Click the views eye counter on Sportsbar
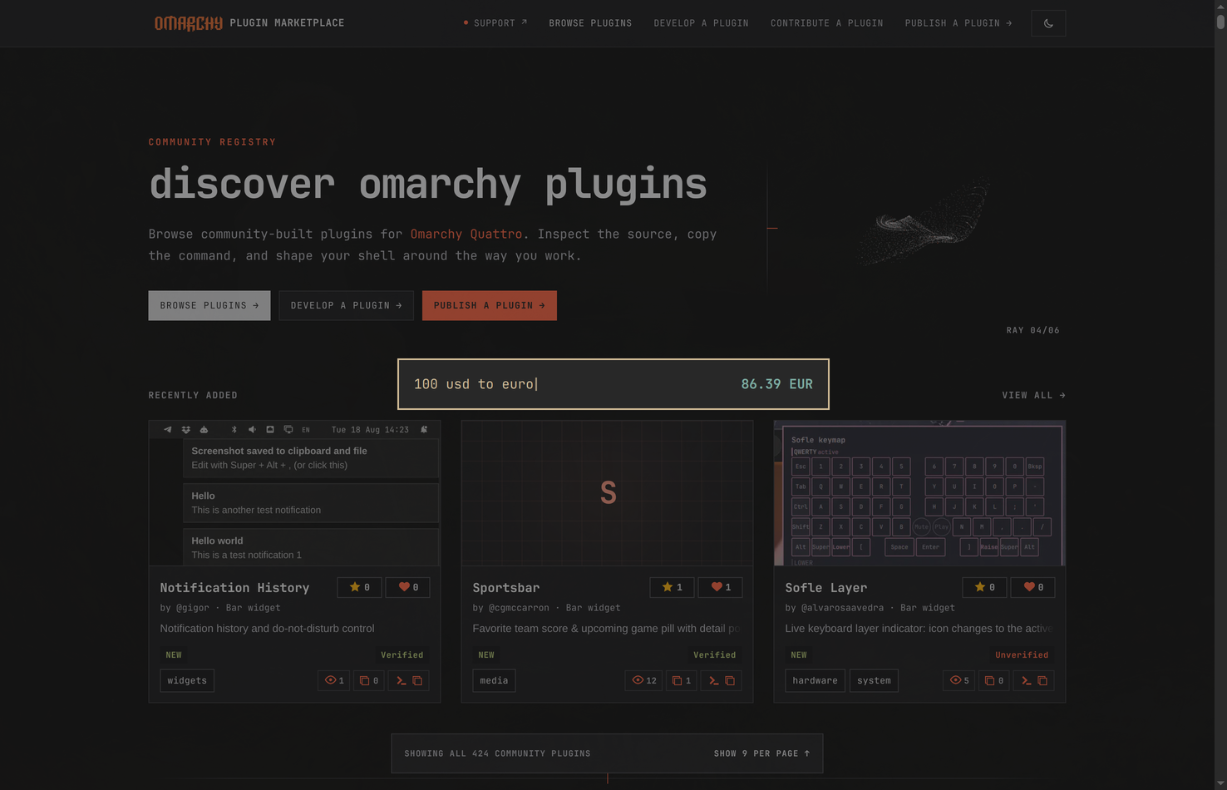 tap(643, 680)
